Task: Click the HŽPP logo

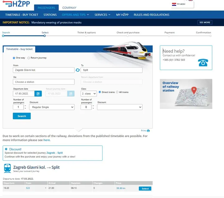Action: click(x=16, y=3)
